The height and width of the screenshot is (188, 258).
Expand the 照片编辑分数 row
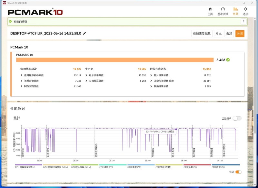(151, 75)
